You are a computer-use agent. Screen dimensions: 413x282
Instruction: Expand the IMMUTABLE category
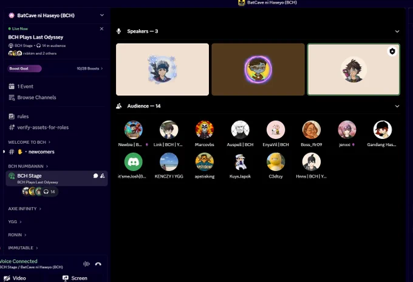[23, 248]
